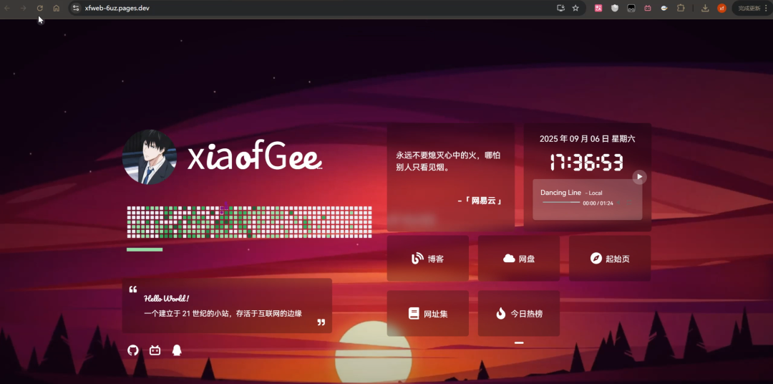Open the QQ penguin social icon
Image resolution: width=773 pixels, height=384 pixels.
tap(177, 350)
